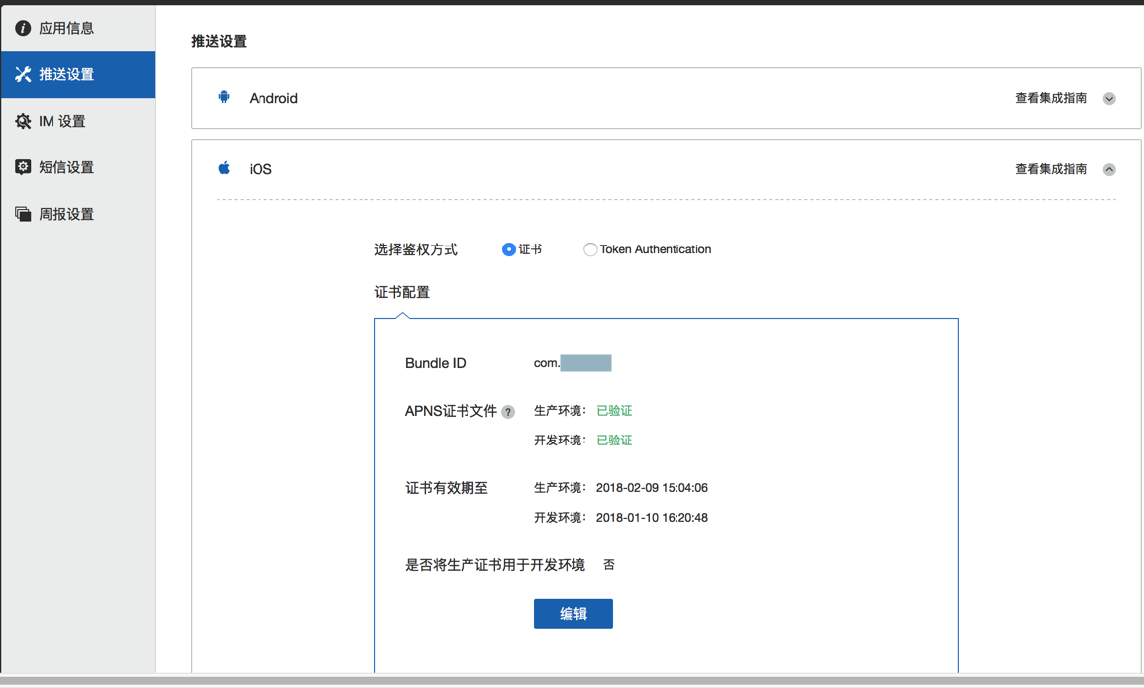
Task: Click the 证书配置 heading
Action: (402, 292)
